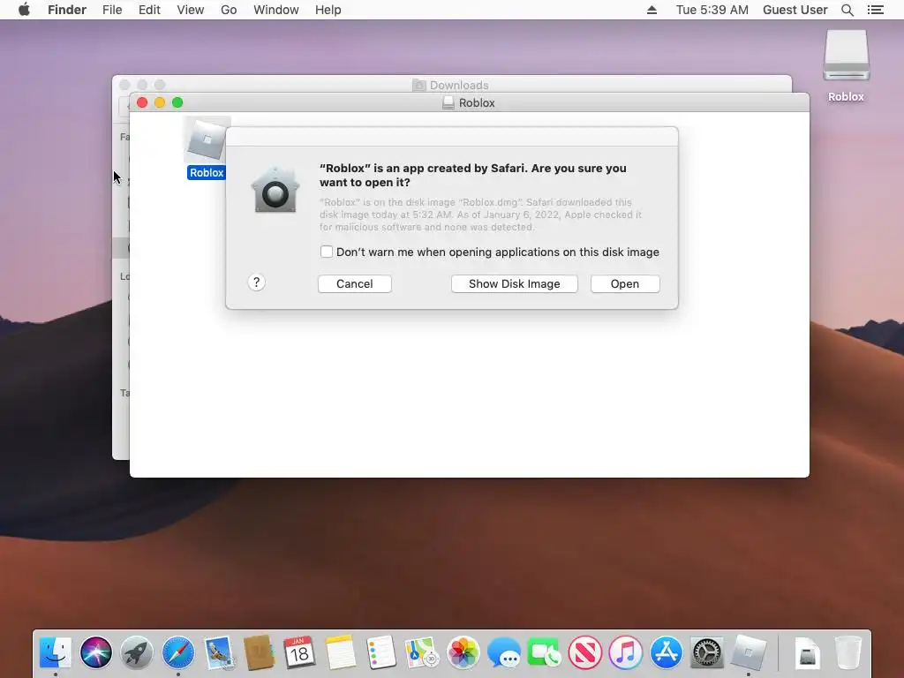
Task: Open the disk image stack in the Dock
Action: pyautogui.click(x=807, y=652)
